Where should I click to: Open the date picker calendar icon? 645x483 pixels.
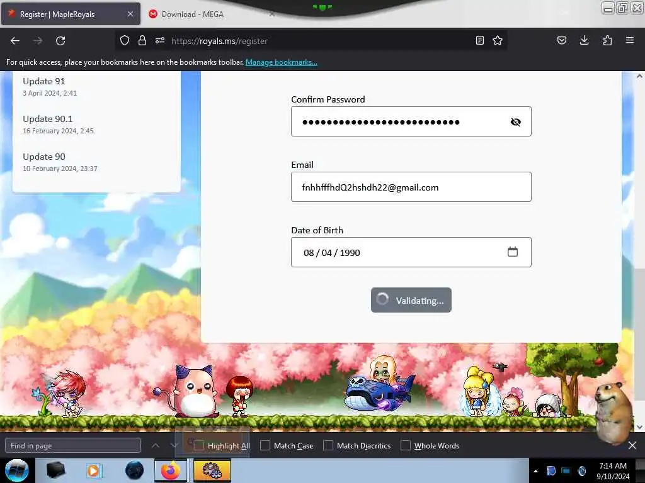[x=513, y=252]
